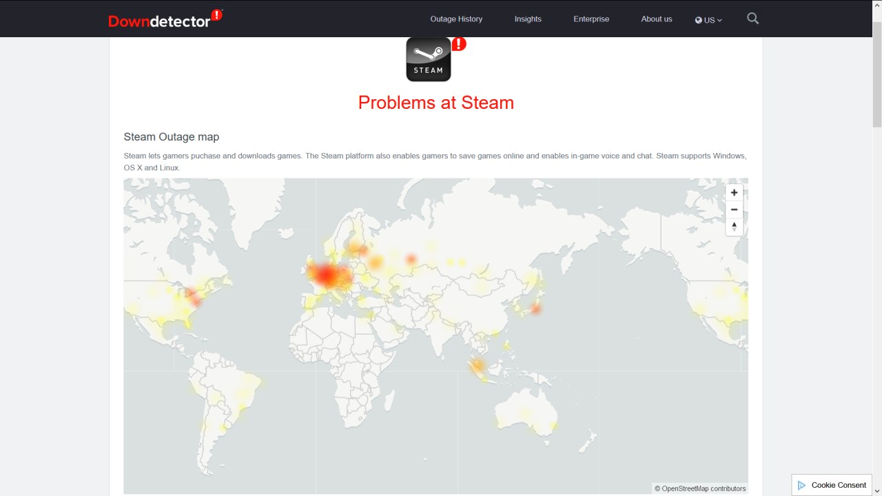
Task: Follow the OpenStreetMap contributors link
Action: 700,488
